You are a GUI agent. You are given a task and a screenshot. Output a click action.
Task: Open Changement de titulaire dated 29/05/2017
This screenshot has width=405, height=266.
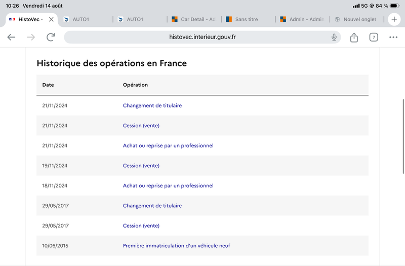(152, 206)
